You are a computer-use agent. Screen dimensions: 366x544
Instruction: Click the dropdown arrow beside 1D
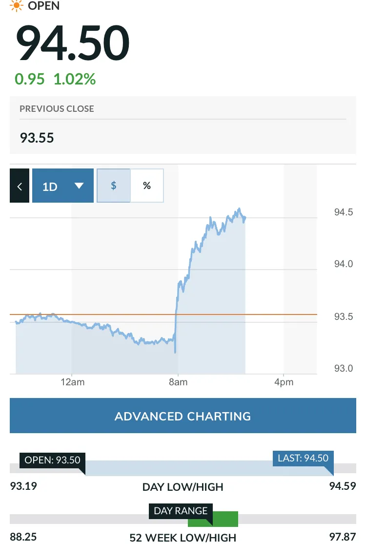(x=79, y=186)
